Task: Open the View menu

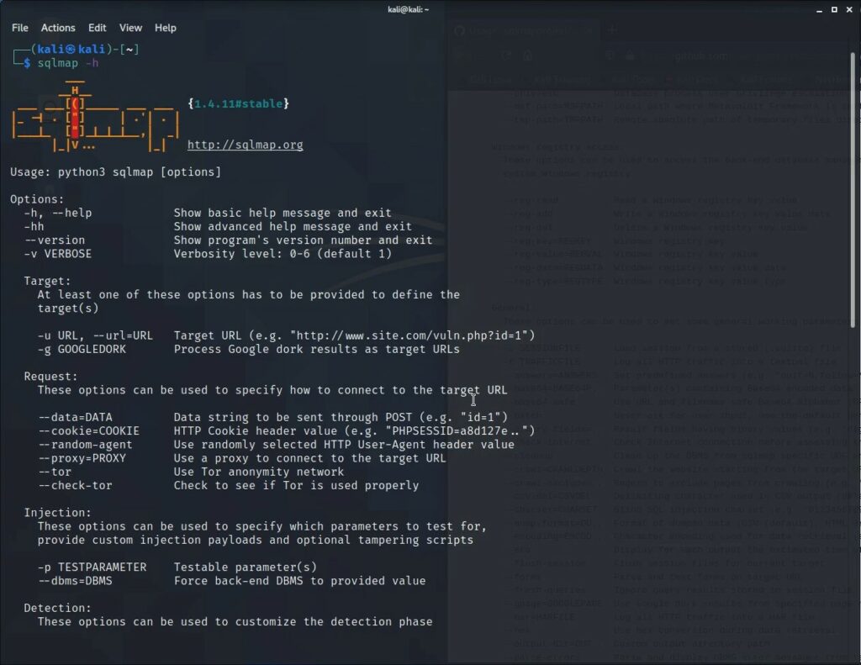Action: [130, 28]
